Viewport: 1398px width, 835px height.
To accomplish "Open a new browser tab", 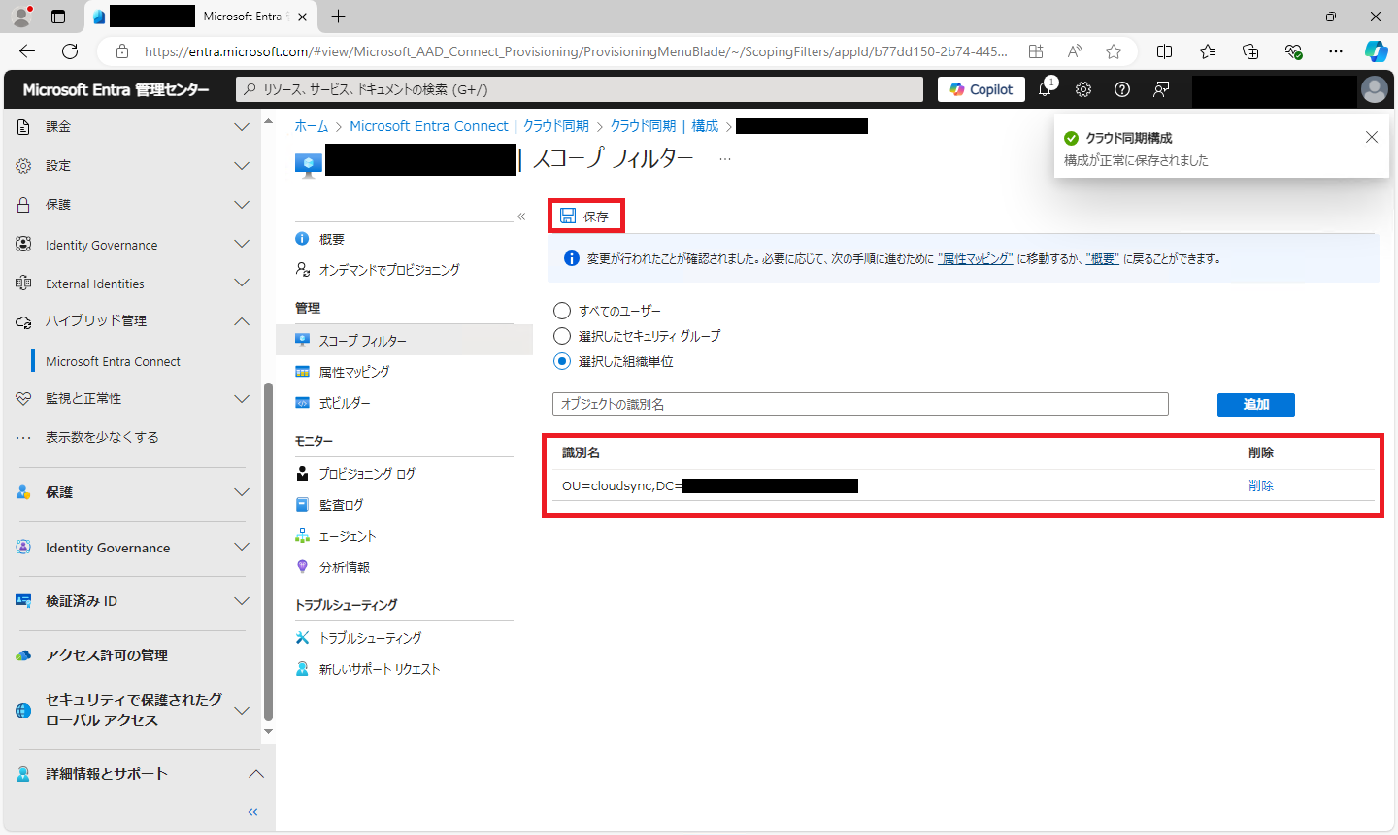I will (x=338, y=17).
